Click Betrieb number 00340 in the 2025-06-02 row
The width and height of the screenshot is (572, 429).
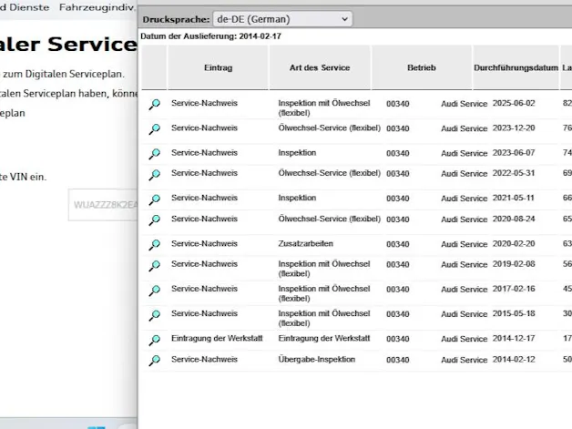pos(398,104)
